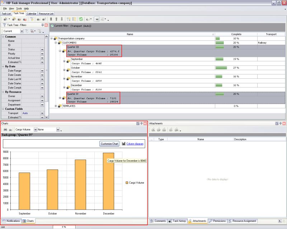
Task: Pin the Task Tree - Filters panel
Action: click(x=42, y=25)
